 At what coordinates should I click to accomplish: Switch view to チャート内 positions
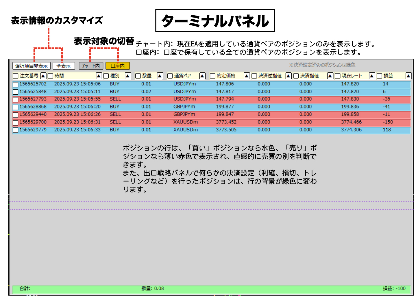pyautogui.click(x=91, y=66)
